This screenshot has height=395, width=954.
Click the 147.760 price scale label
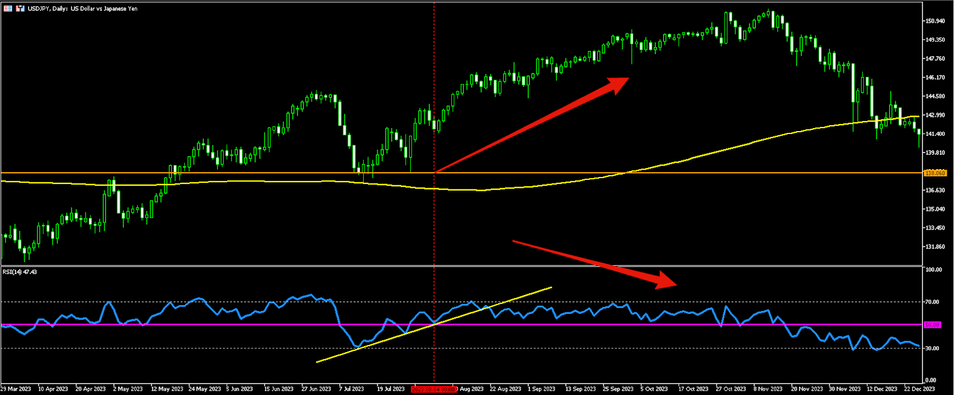pyautogui.click(x=935, y=58)
